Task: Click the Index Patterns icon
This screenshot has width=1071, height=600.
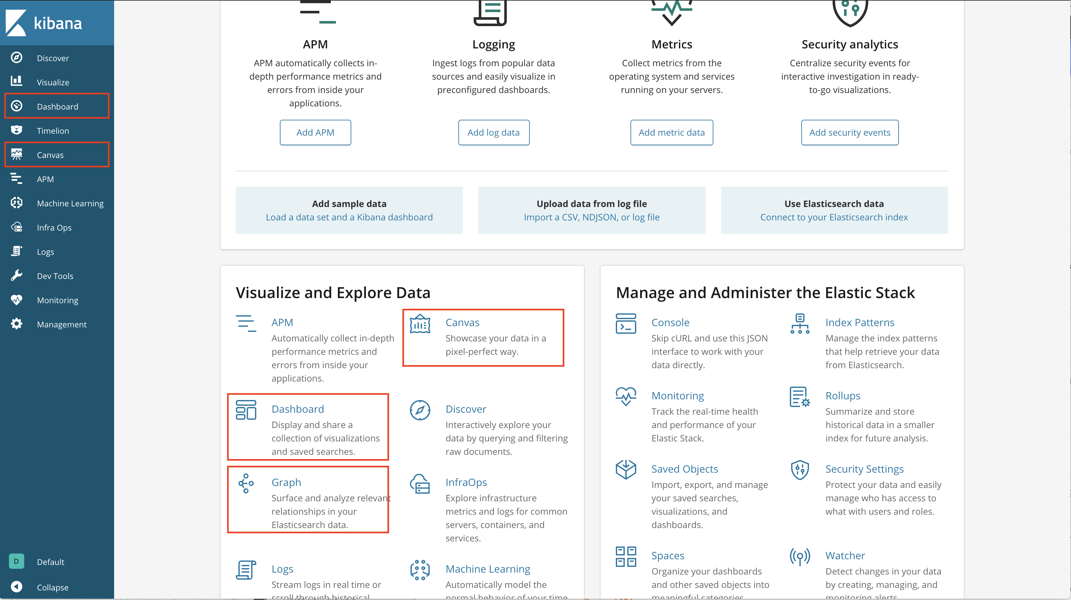Action: point(800,324)
